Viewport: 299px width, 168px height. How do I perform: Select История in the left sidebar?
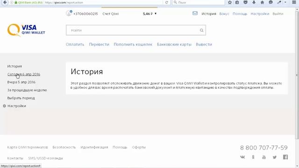pos(14,66)
